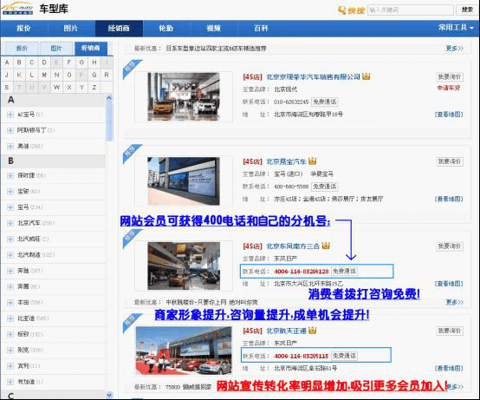This screenshot has height=400, width=480.
Task: Filter brands by letter B
Action: [19, 62]
